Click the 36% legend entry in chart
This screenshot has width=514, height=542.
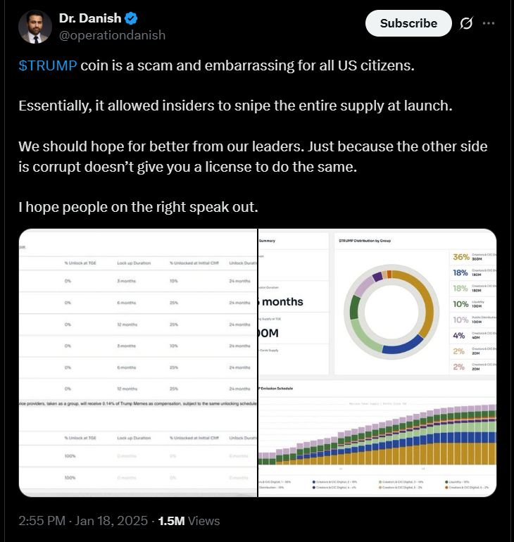pyautogui.click(x=472, y=258)
